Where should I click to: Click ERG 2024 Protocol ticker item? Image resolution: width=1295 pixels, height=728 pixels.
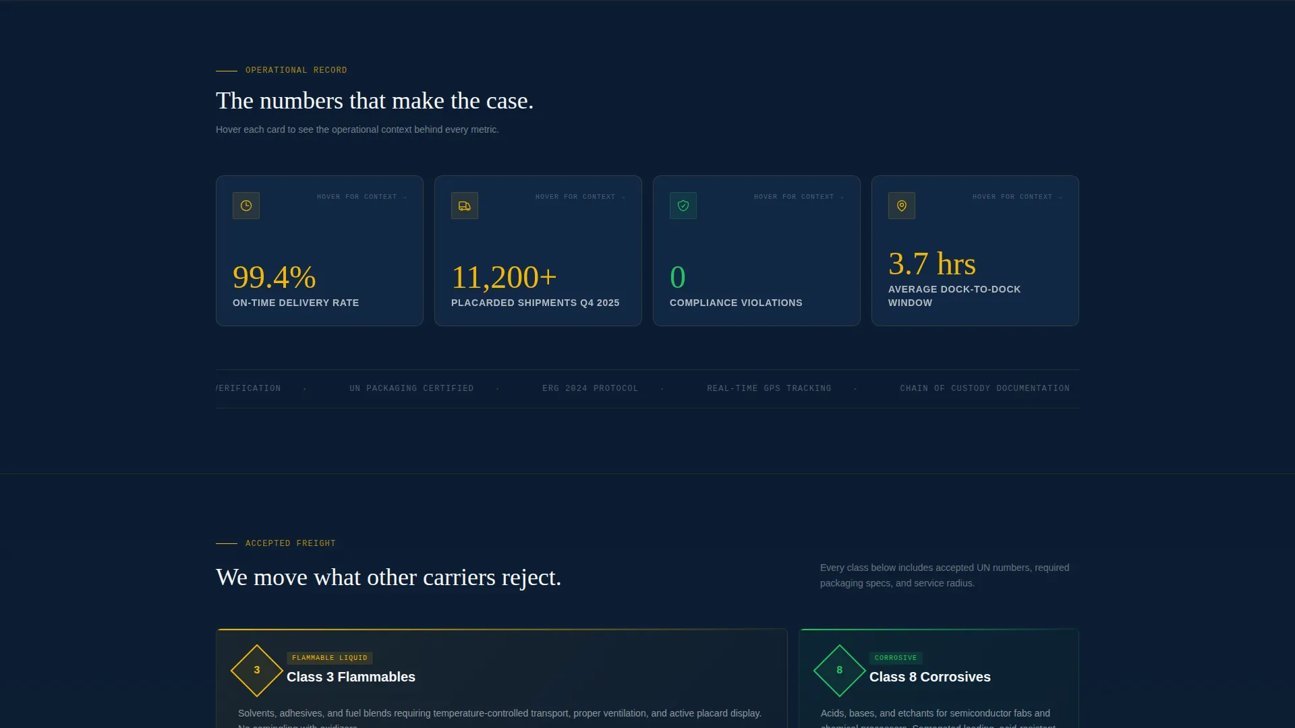(x=590, y=388)
